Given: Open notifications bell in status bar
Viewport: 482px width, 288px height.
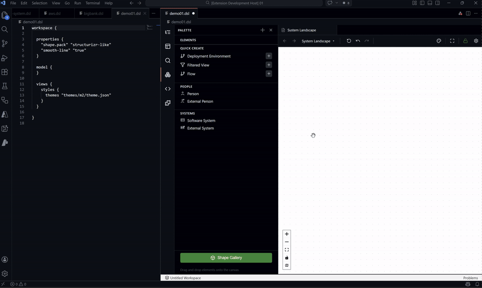Looking at the screenshot, I should [x=477, y=284].
